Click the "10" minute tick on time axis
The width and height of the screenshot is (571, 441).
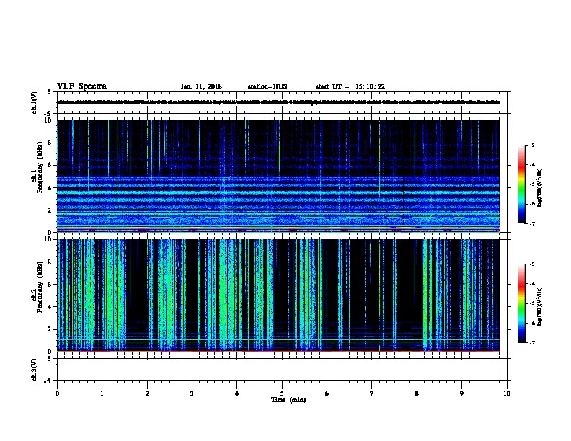tap(507, 393)
